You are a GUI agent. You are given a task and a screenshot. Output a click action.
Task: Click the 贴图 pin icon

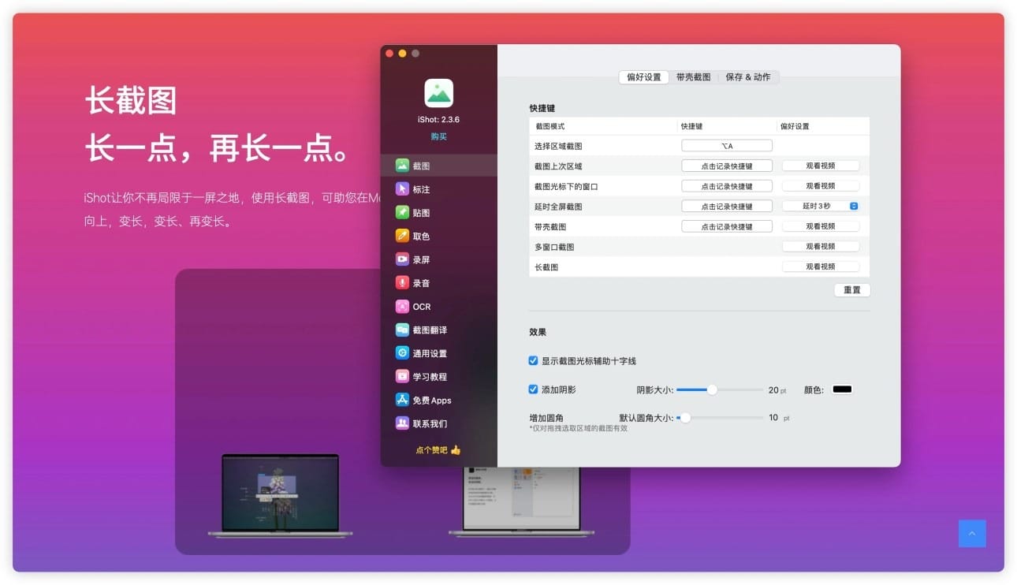coord(402,213)
